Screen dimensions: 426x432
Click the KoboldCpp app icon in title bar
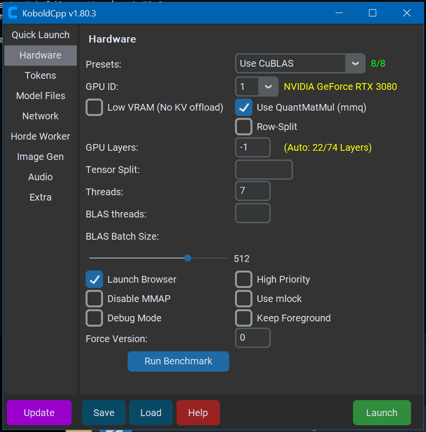pyautogui.click(x=13, y=13)
